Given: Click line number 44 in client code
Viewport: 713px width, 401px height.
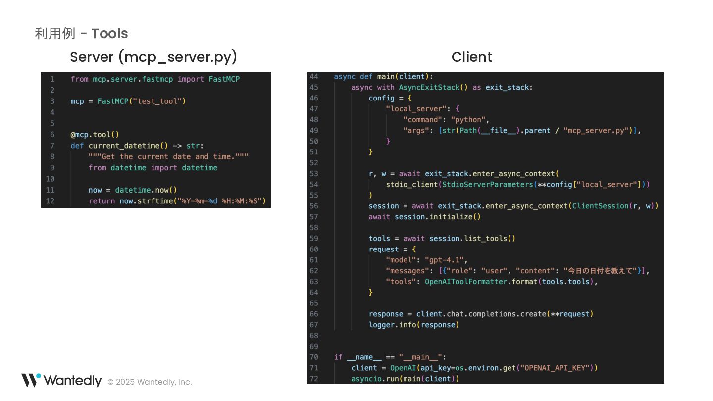Looking at the screenshot, I should pyautogui.click(x=313, y=77).
